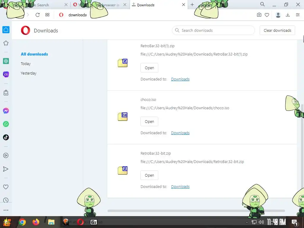Focus the Search downloads field

click(x=213, y=31)
